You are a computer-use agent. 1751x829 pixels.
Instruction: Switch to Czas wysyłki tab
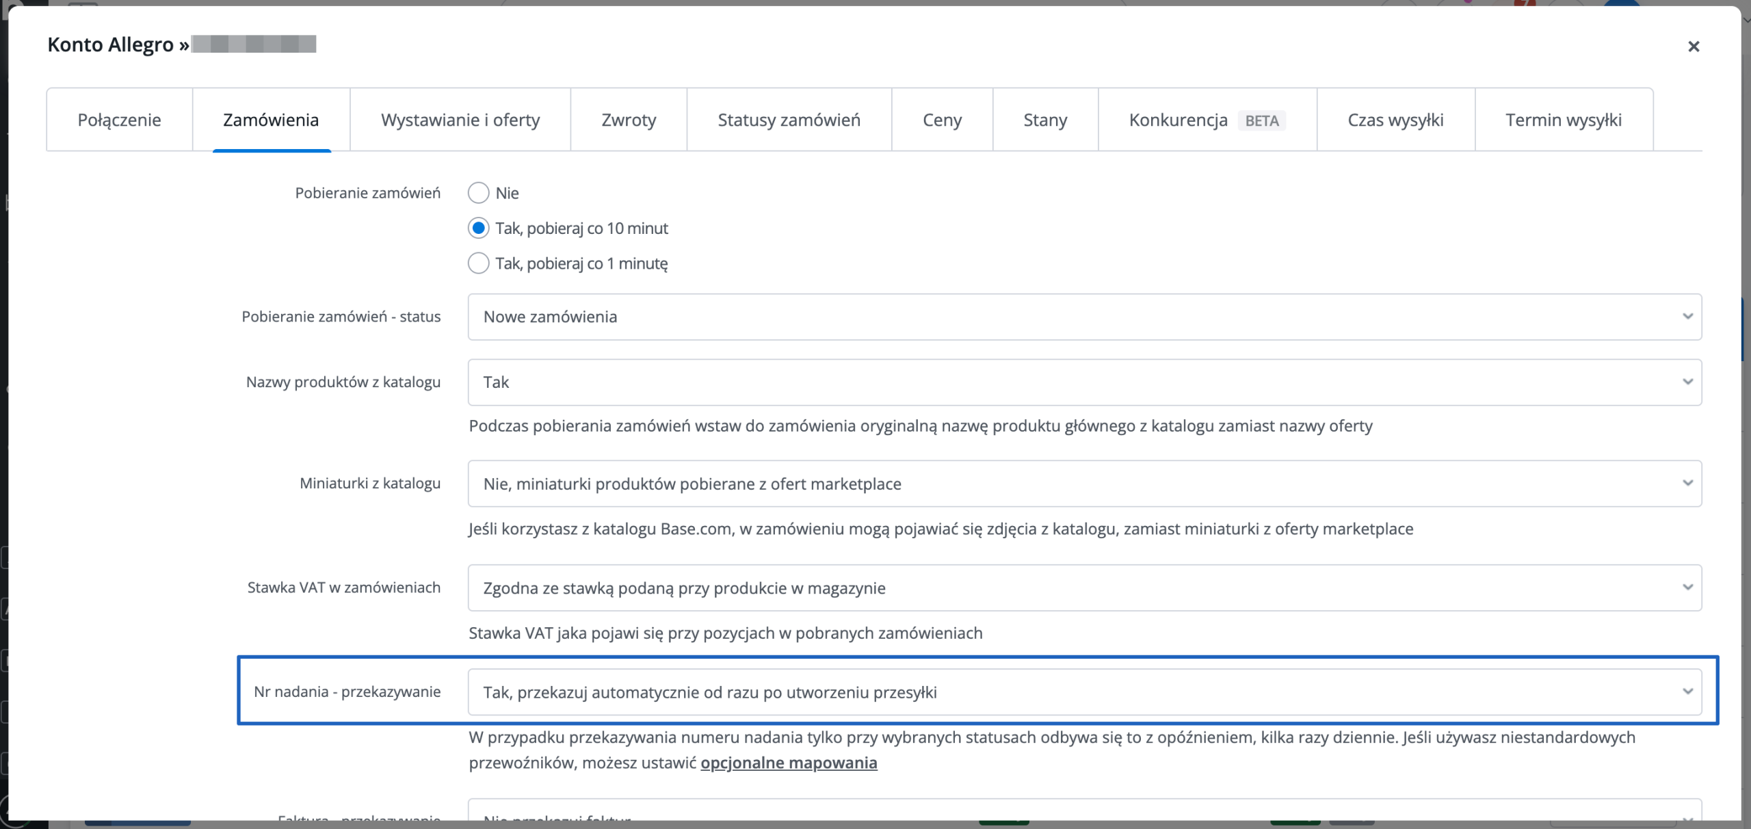tap(1395, 120)
